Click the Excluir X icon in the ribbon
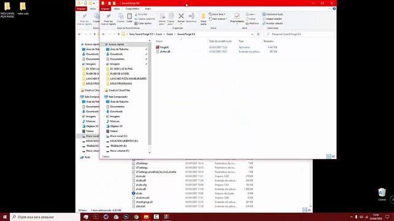Viewport: 394px width, 221px height. (181, 18)
